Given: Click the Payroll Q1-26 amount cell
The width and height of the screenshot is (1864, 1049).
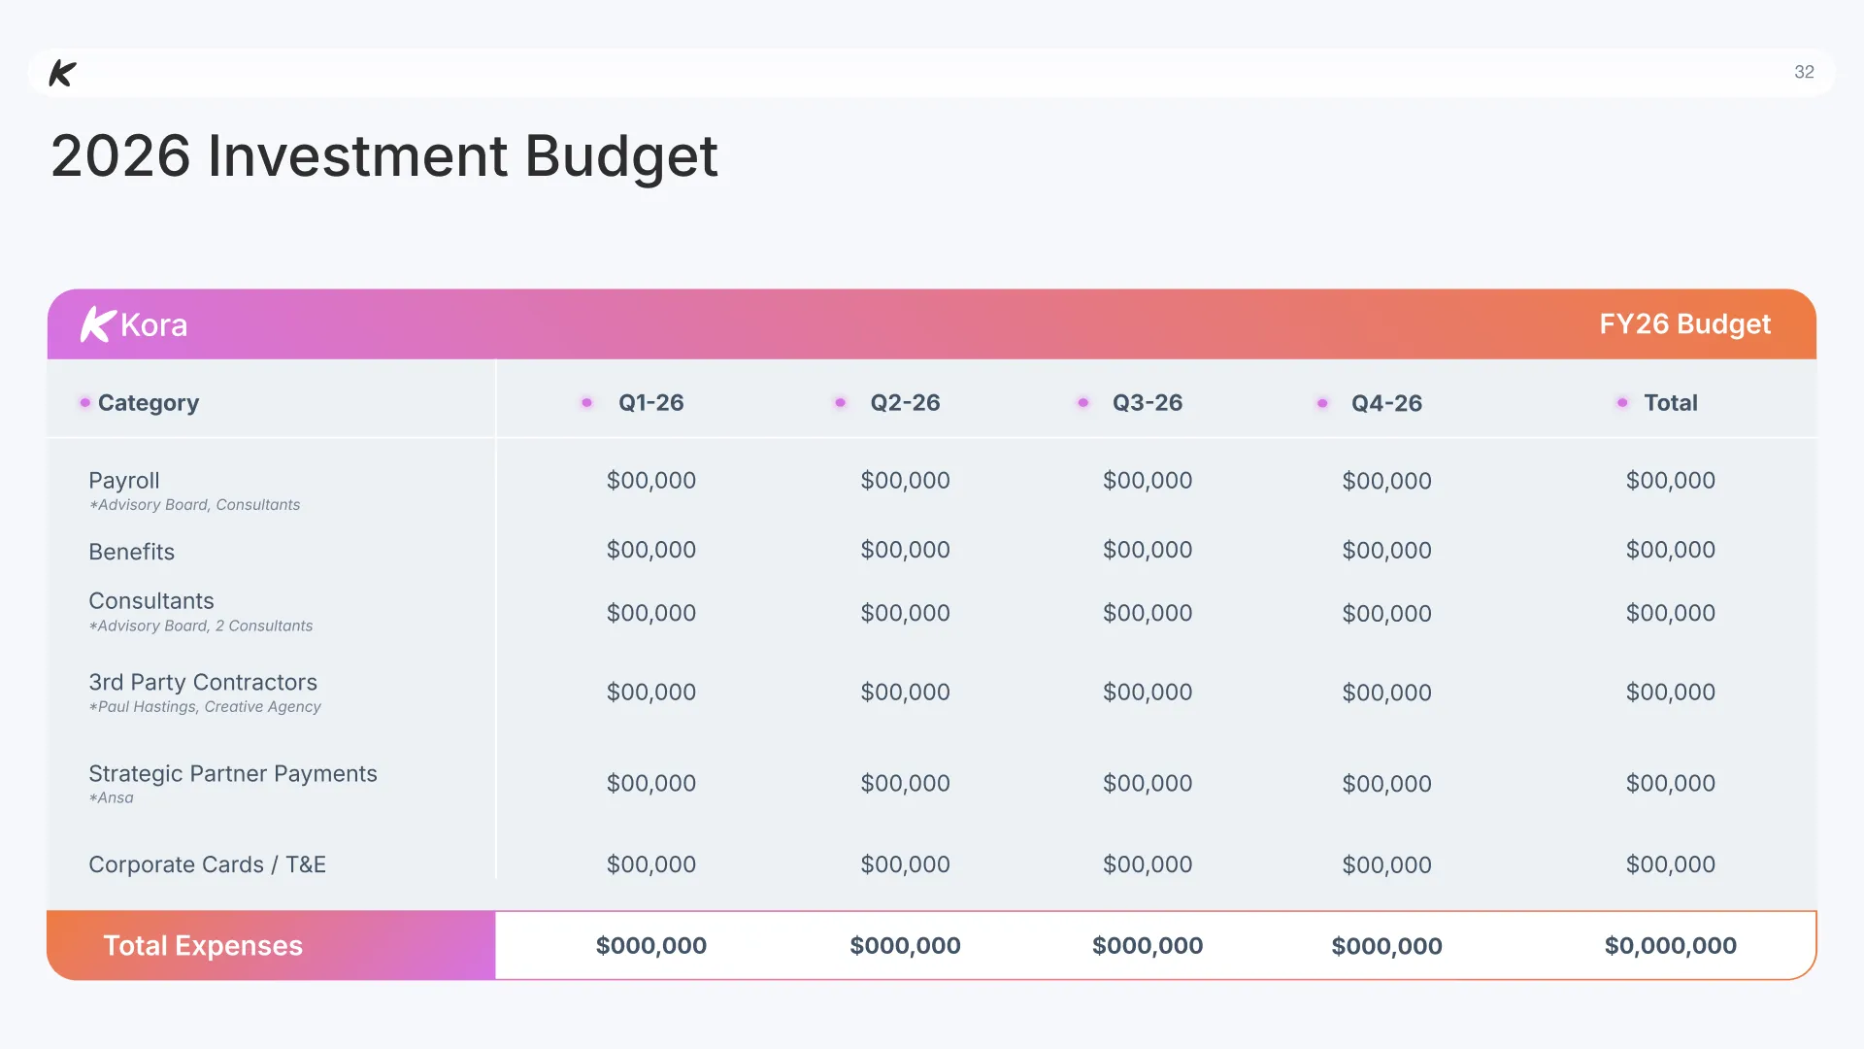Looking at the screenshot, I should [x=651, y=480].
